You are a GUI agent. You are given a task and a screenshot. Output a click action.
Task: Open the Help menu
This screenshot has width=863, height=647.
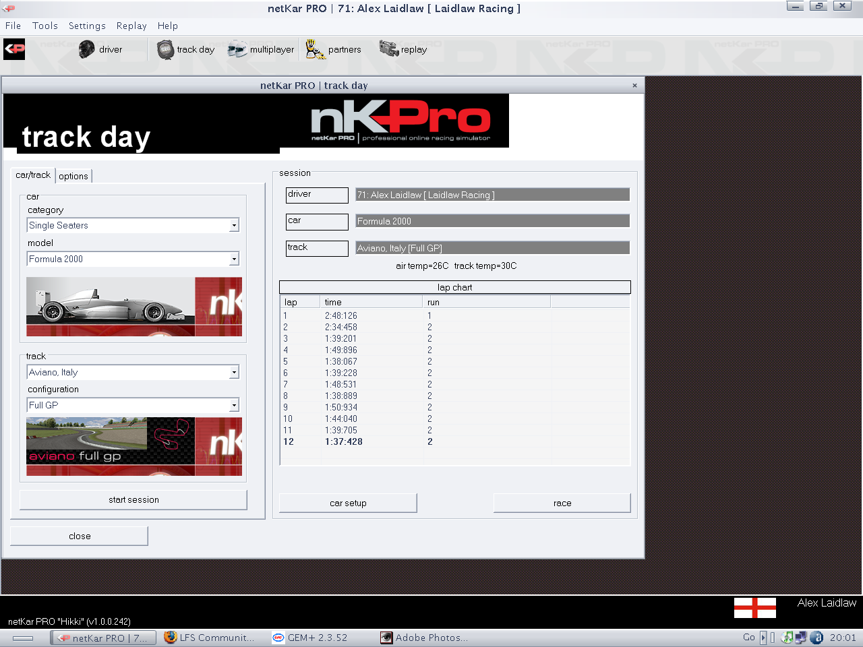click(168, 26)
